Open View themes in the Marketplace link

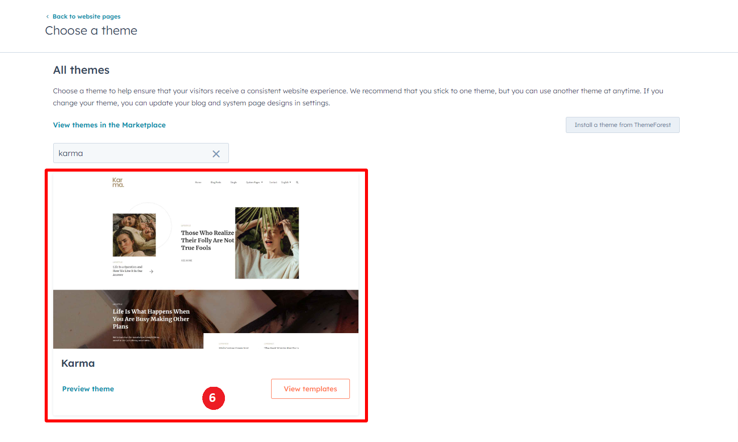[109, 125]
